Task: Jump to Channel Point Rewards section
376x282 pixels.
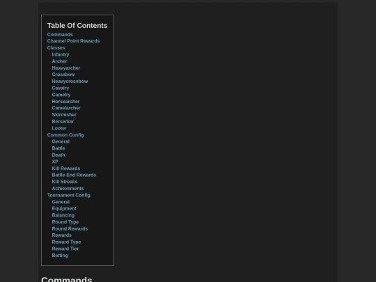Action: click(73, 41)
